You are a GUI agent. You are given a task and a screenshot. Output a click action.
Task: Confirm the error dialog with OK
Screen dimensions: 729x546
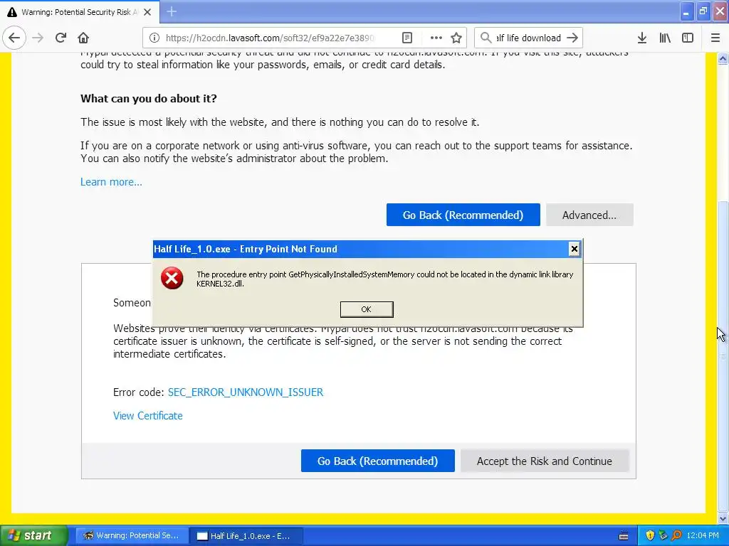click(x=367, y=309)
